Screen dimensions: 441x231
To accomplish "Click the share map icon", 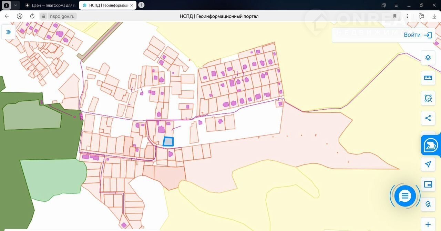I will point(428,118).
